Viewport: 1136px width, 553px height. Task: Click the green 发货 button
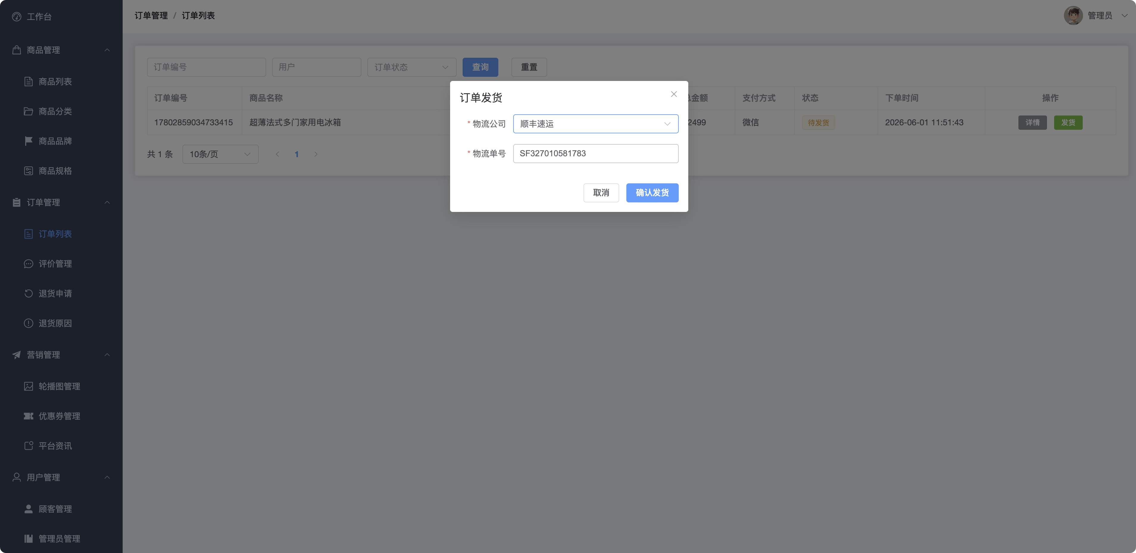[1068, 123]
